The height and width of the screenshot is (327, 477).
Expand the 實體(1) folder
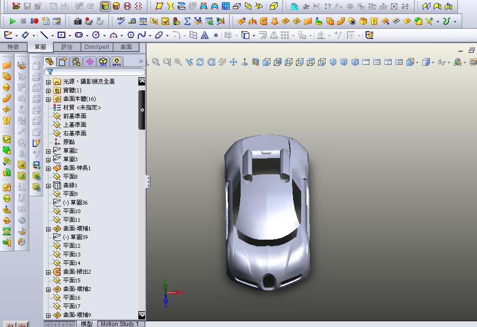(48, 91)
